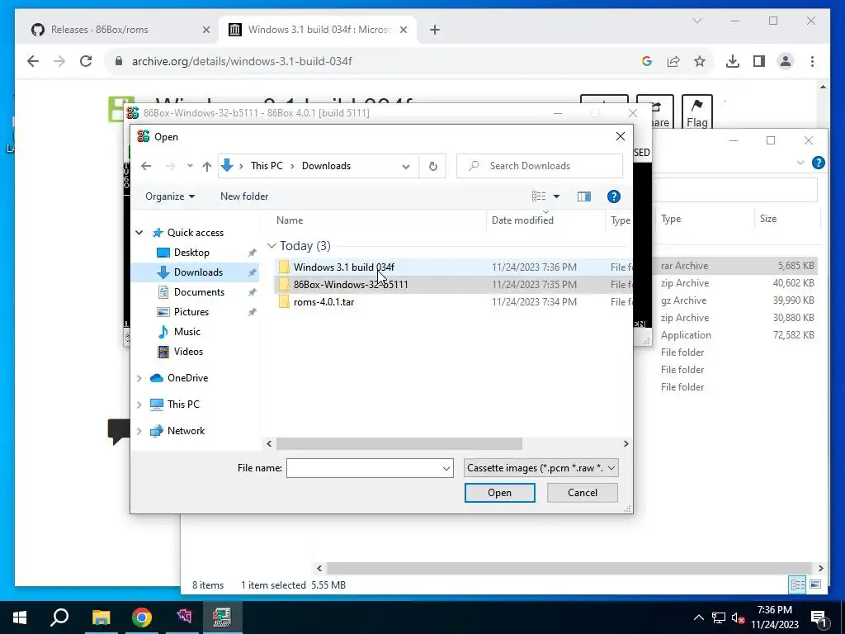
Task: Open a new Chrome tab
Action: tap(435, 31)
